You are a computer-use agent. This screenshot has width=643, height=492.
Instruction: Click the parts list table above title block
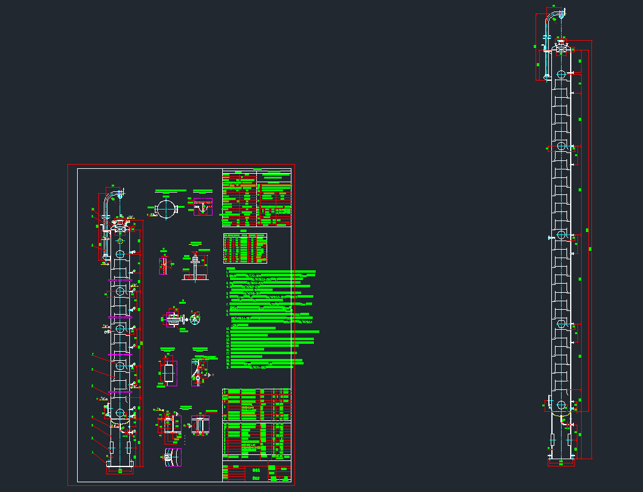[256, 423]
